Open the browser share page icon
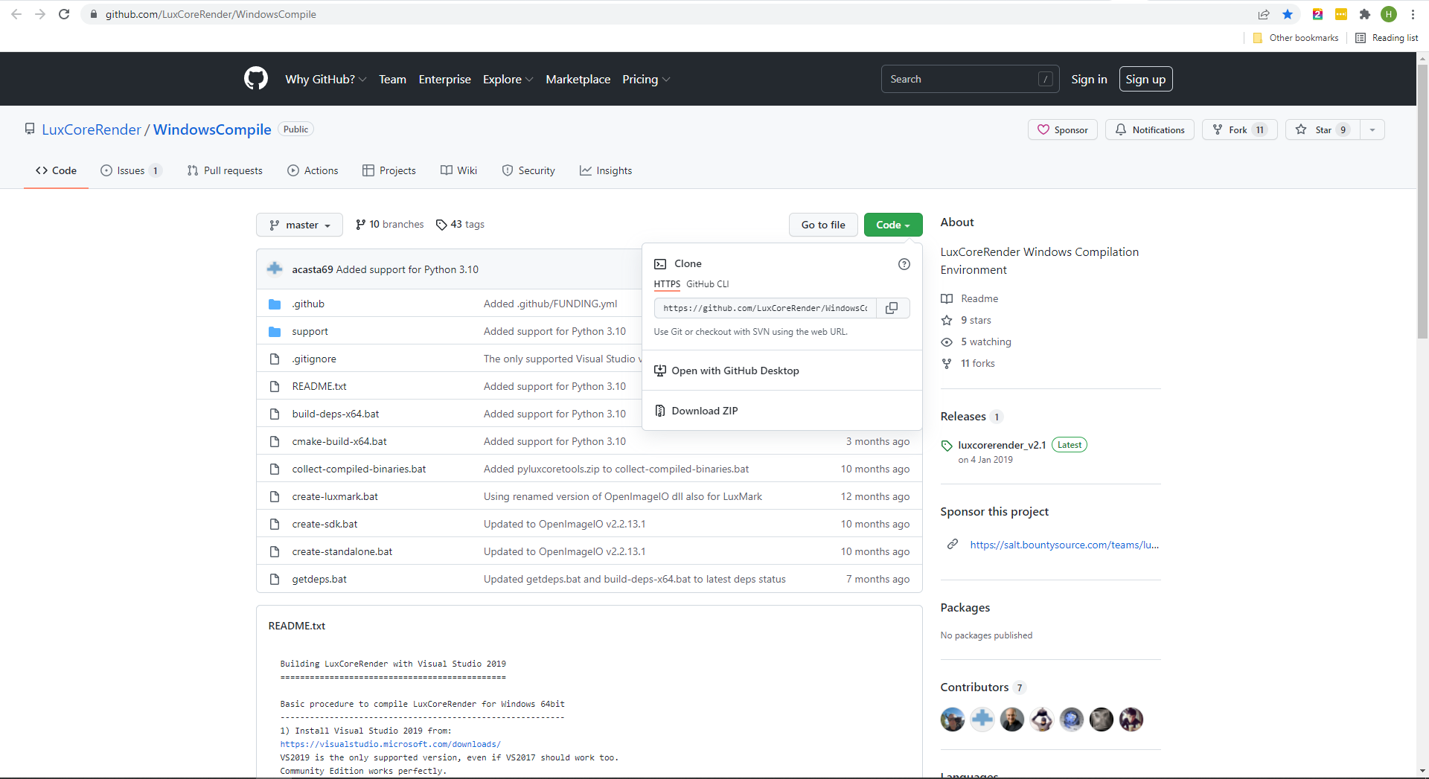Image resolution: width=1429 pixels, height=779 pixels. coord(1264,14)
